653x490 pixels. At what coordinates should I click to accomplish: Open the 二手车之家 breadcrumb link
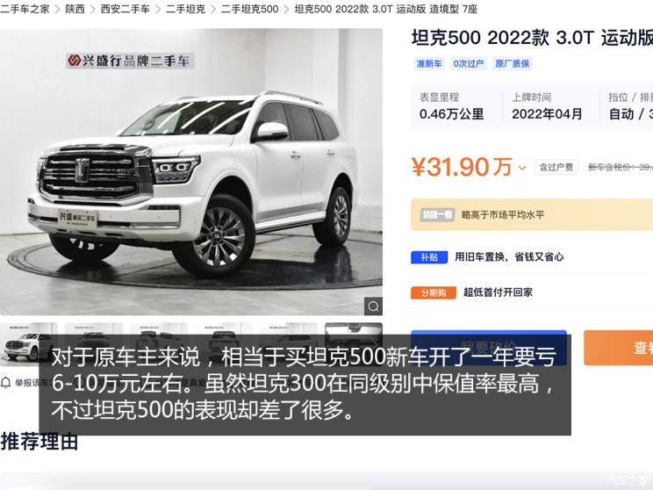(x=25, y=9)
